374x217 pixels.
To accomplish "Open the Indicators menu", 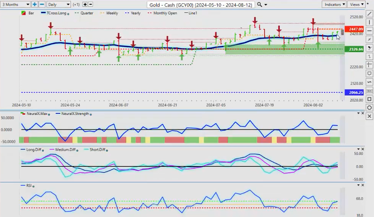I will point(333,4).
